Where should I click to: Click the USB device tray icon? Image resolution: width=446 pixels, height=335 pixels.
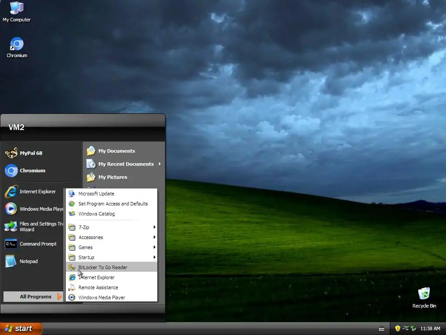[x=405, y=328]
